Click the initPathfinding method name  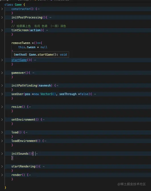click(24, 86)
